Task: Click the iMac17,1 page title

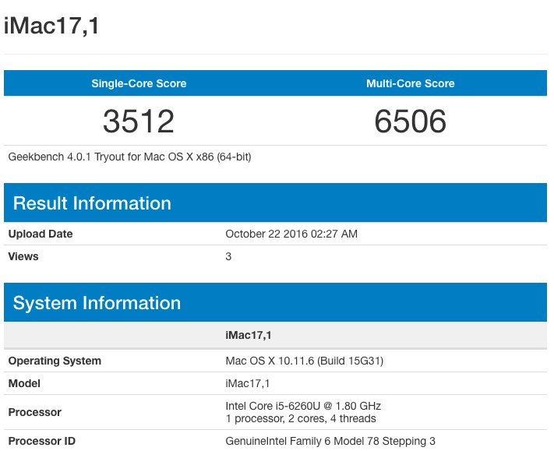Action: tap(51, 26)
